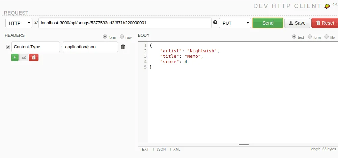Remove all headers with red trash button
The image size is (338, 158).
(34, 57)
